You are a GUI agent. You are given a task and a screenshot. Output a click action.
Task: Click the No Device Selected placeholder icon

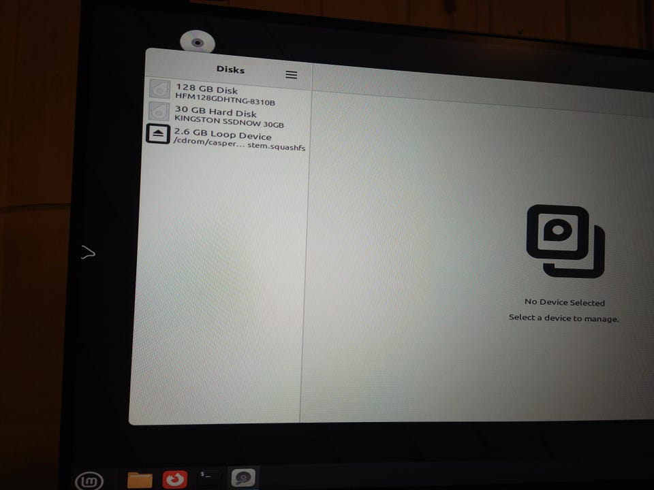[x=565, y=241]
